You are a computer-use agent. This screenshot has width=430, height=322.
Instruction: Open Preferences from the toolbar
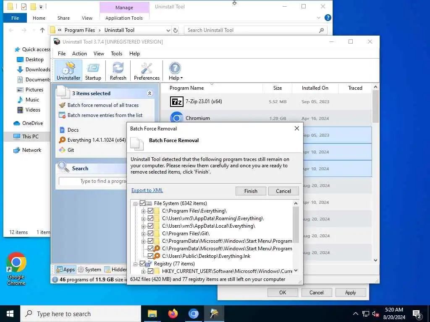[147, 70]
